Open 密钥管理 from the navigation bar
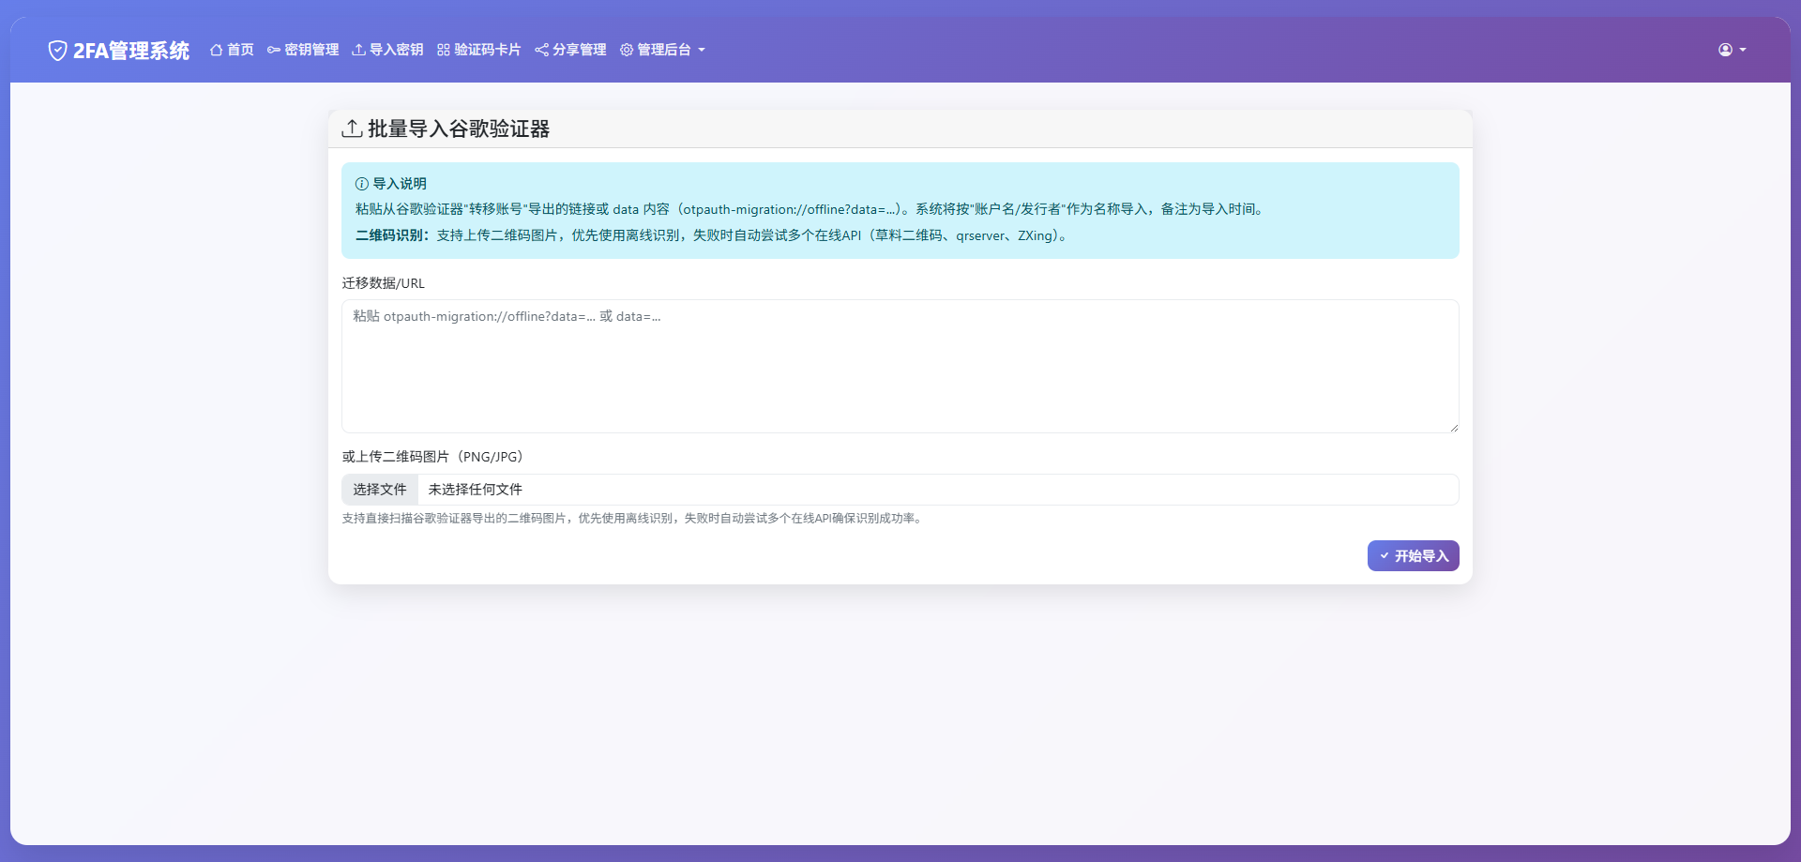Screen dimensions: 1801x862 coord(302,50)
